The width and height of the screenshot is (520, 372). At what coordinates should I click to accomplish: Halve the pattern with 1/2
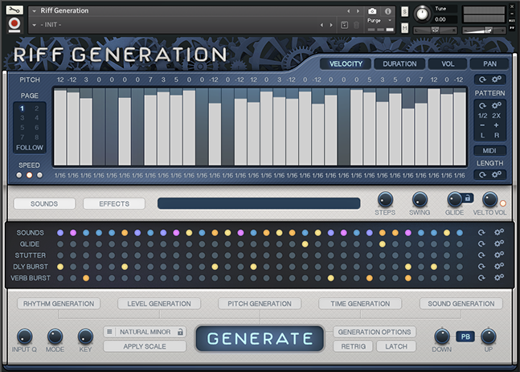[x=482, y=116]
